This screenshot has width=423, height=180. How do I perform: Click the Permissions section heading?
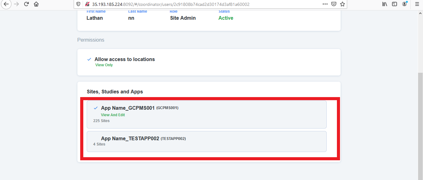91,40
